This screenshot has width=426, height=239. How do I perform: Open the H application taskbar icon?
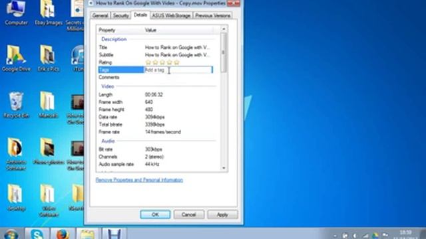[x=114, y=234]
